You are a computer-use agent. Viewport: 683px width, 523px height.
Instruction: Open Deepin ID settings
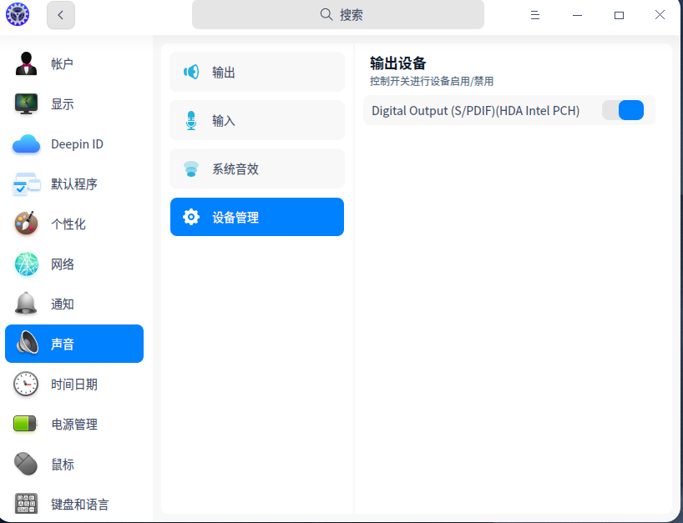click(x=26, y=143)
